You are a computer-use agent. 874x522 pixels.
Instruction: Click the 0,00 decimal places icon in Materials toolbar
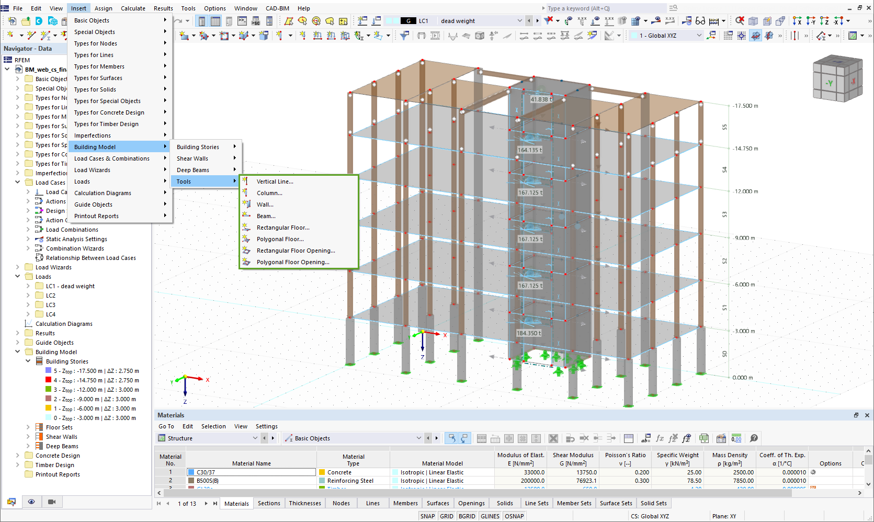click(x=736, y=438)
